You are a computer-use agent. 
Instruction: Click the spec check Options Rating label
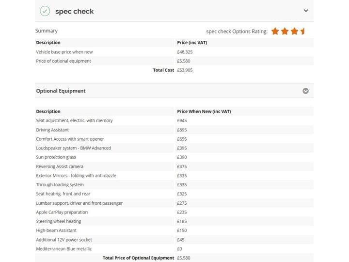pyautogui.click(x=237, y=32)
